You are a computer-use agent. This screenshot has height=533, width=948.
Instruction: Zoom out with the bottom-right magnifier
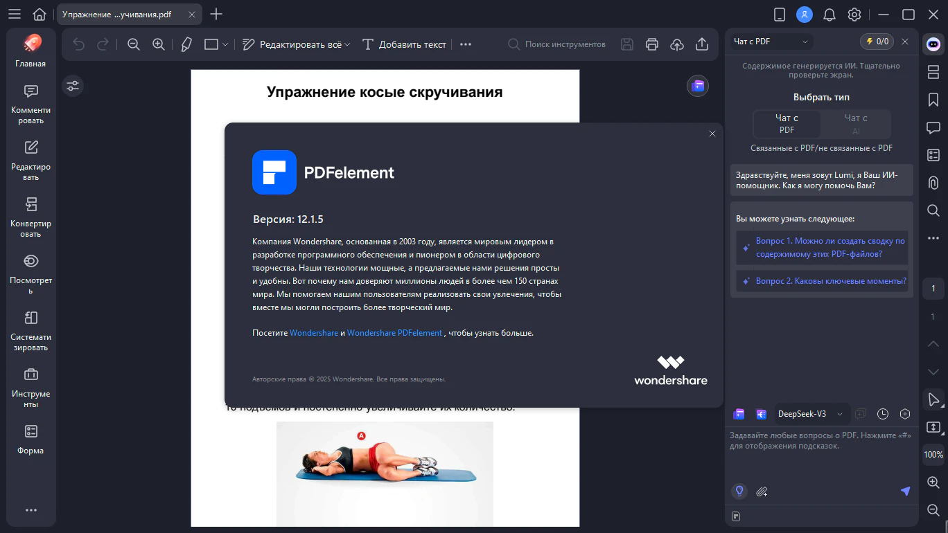tap(933, 509)
